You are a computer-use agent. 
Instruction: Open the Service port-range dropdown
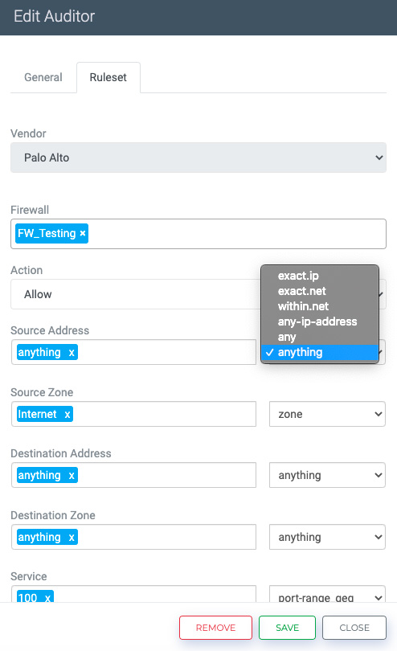pyautogui.click(x=327, y=596)
